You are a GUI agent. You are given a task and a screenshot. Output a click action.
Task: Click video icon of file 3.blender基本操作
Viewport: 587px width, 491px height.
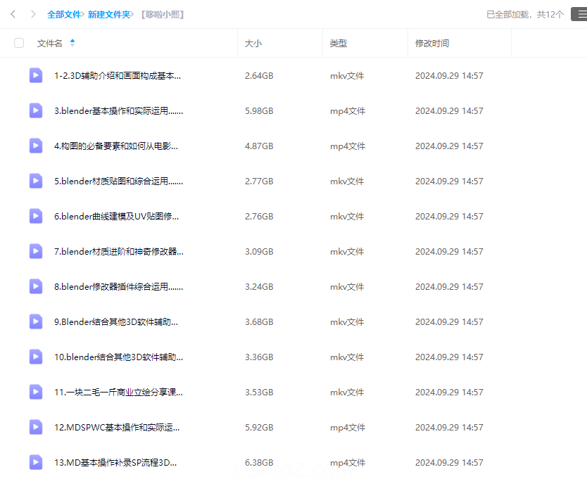(36, 110)
